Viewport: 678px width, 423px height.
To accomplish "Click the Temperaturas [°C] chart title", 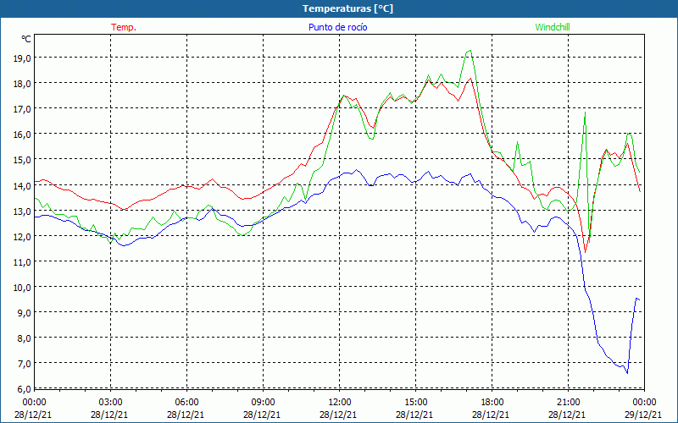I will (x=347, y=8).
